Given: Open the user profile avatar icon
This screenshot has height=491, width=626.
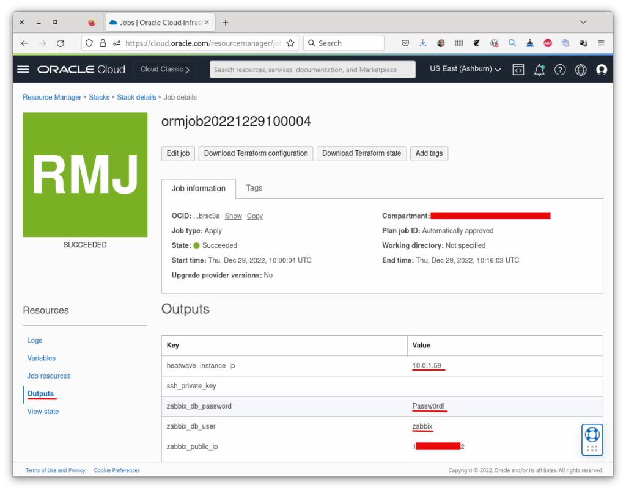Looking at the screenshot, I should point(602,70).
